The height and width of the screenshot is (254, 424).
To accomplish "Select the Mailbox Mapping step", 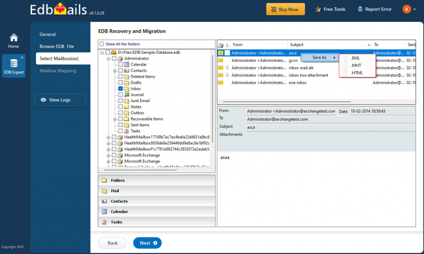I will pyautogui.click(x=58, y=70).
